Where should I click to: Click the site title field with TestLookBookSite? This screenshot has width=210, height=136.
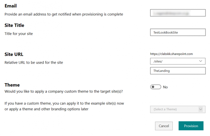point(178,32)
